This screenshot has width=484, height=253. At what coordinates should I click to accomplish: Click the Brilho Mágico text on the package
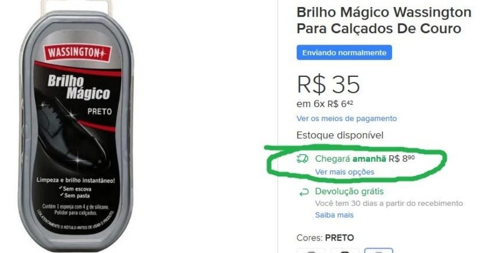tap(79, 88)
